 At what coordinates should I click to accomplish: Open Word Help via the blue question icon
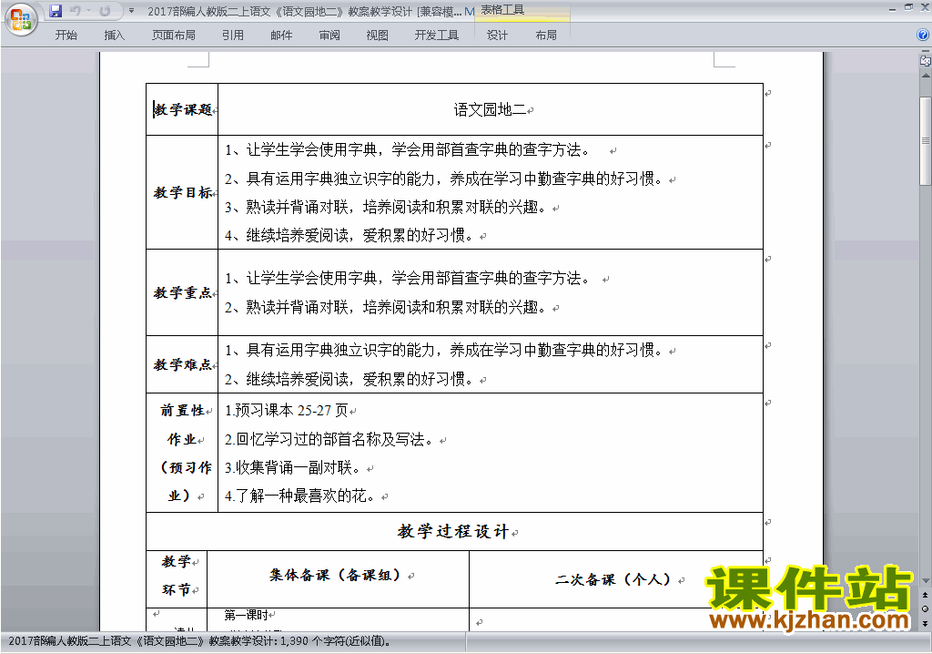(x=923, y=36)
